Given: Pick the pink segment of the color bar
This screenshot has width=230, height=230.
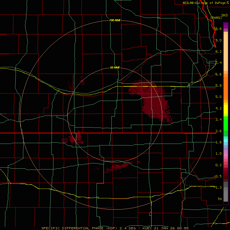Looking at the screenshot, I should [x=226, y=155].
